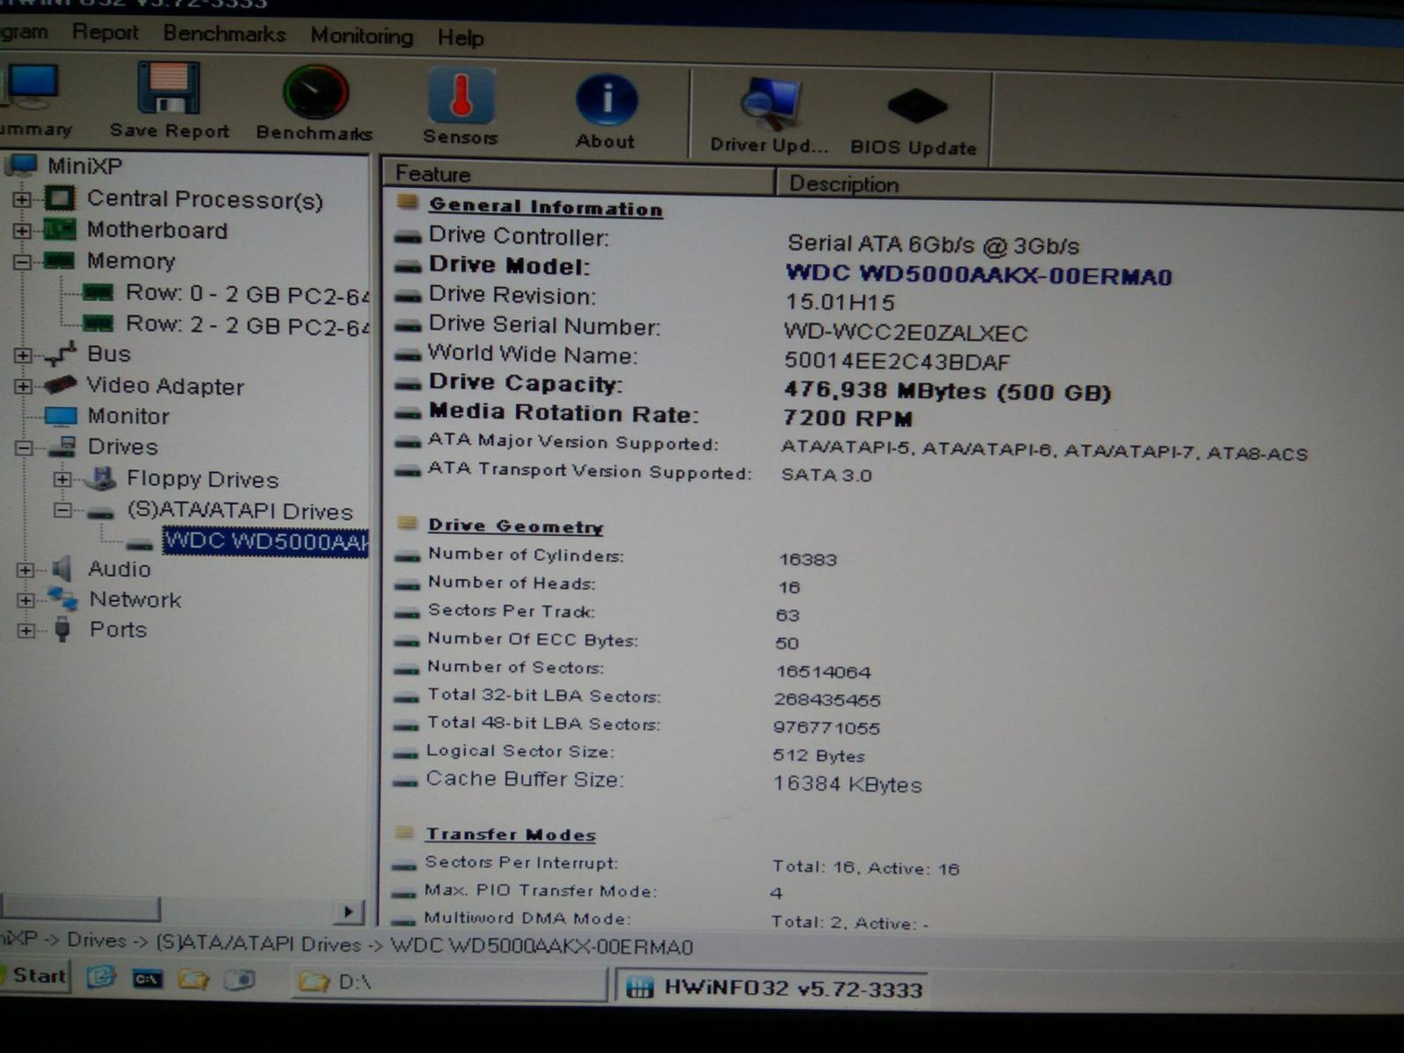Click the General Information section heading
1404x1053 pixels.
pyautogui.click(x=545, y=207)
